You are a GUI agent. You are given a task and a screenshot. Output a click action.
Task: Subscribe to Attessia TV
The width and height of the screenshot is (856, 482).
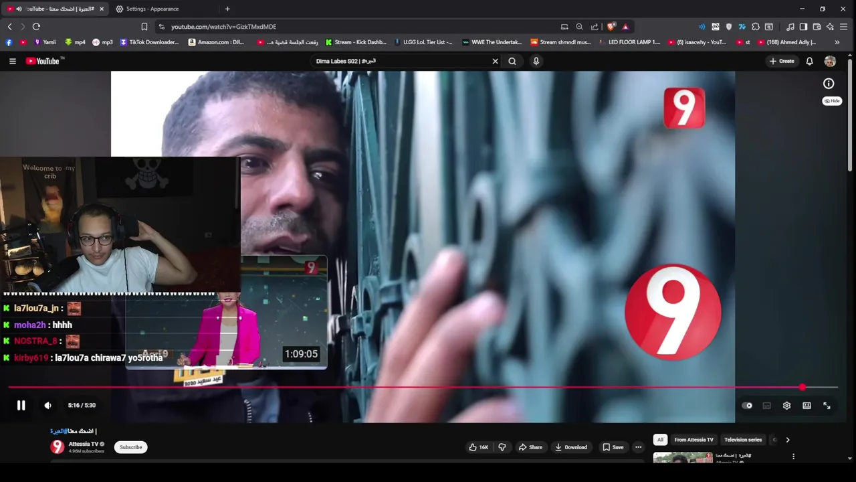click(x=131, y=447)
